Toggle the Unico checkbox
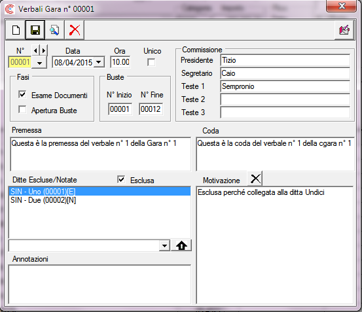This screenshot has height=312, width=362. [151, 62]
